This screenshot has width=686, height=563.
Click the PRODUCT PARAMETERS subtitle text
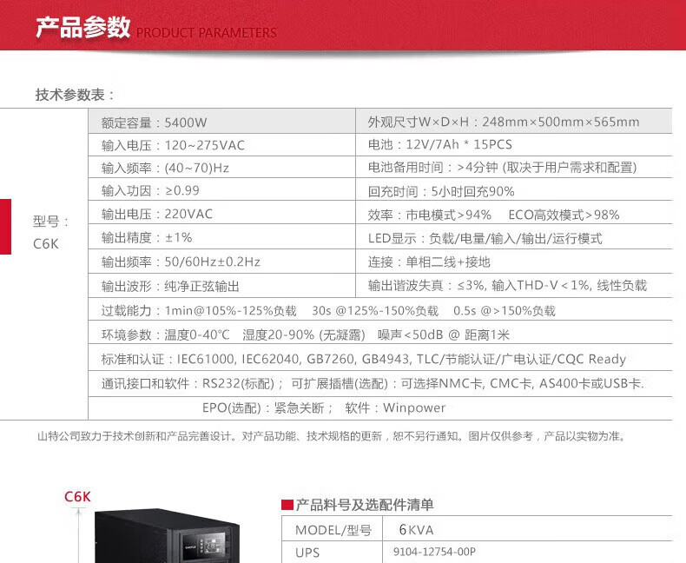206,32
